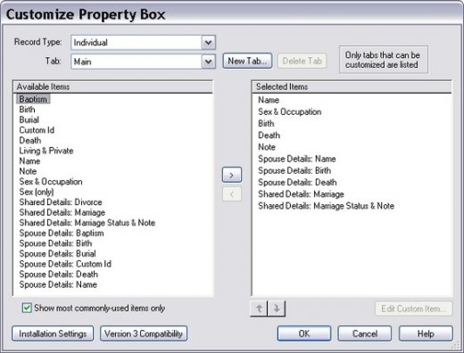The width and height of the screenshot is (464, 353).
Task: Select Spouse Details: Burial item
Action: (x=57, y=254)
